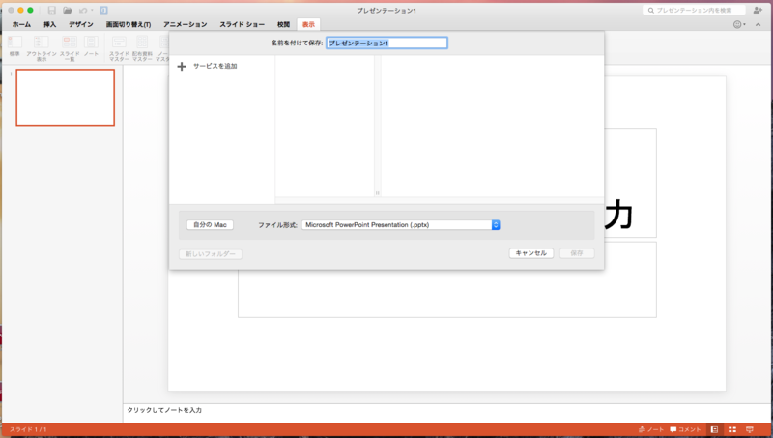Open the デザイン ribbon tab
Viewport: 773px width, 438px height.
coord(81,24)
